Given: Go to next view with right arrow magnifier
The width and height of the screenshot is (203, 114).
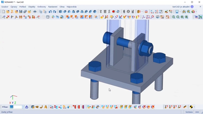Looking at the screenshot, I should 187,17.
